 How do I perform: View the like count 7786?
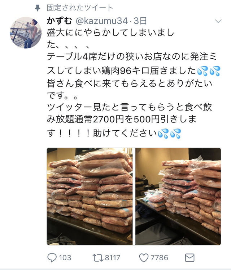(x=159, y=258)
